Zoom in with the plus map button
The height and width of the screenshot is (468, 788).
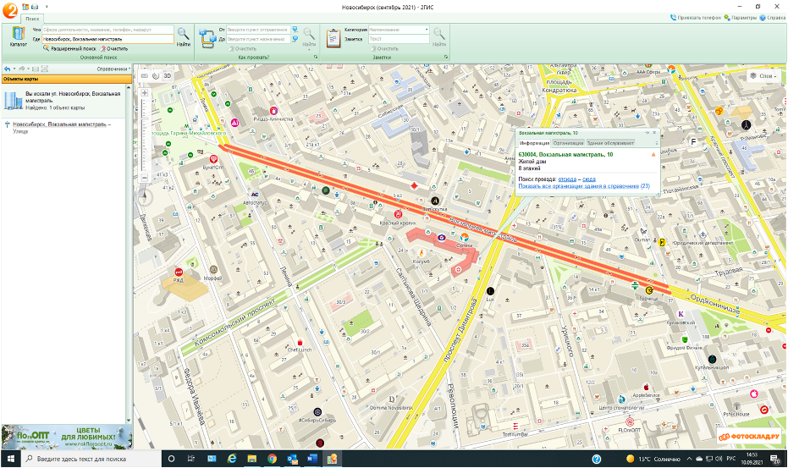pos(144,93)
